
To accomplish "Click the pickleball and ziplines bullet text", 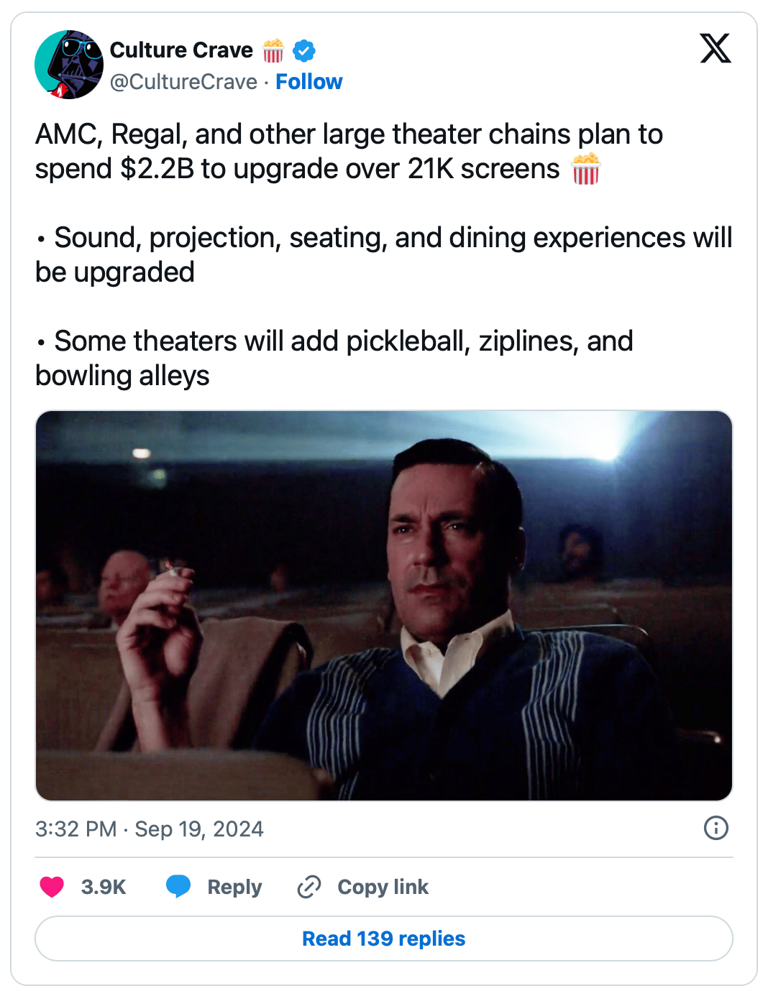I will click(x=334, y=358).
